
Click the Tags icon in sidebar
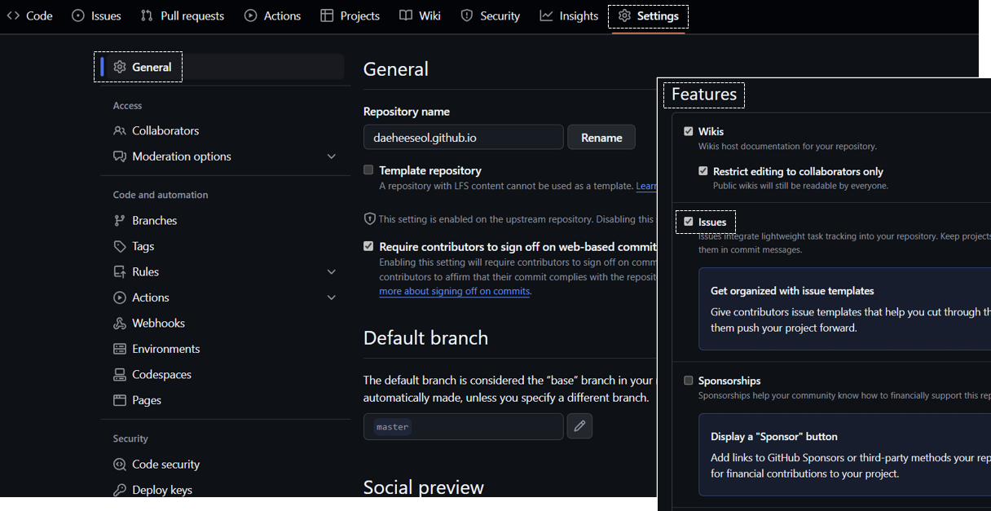coord(120,246)
